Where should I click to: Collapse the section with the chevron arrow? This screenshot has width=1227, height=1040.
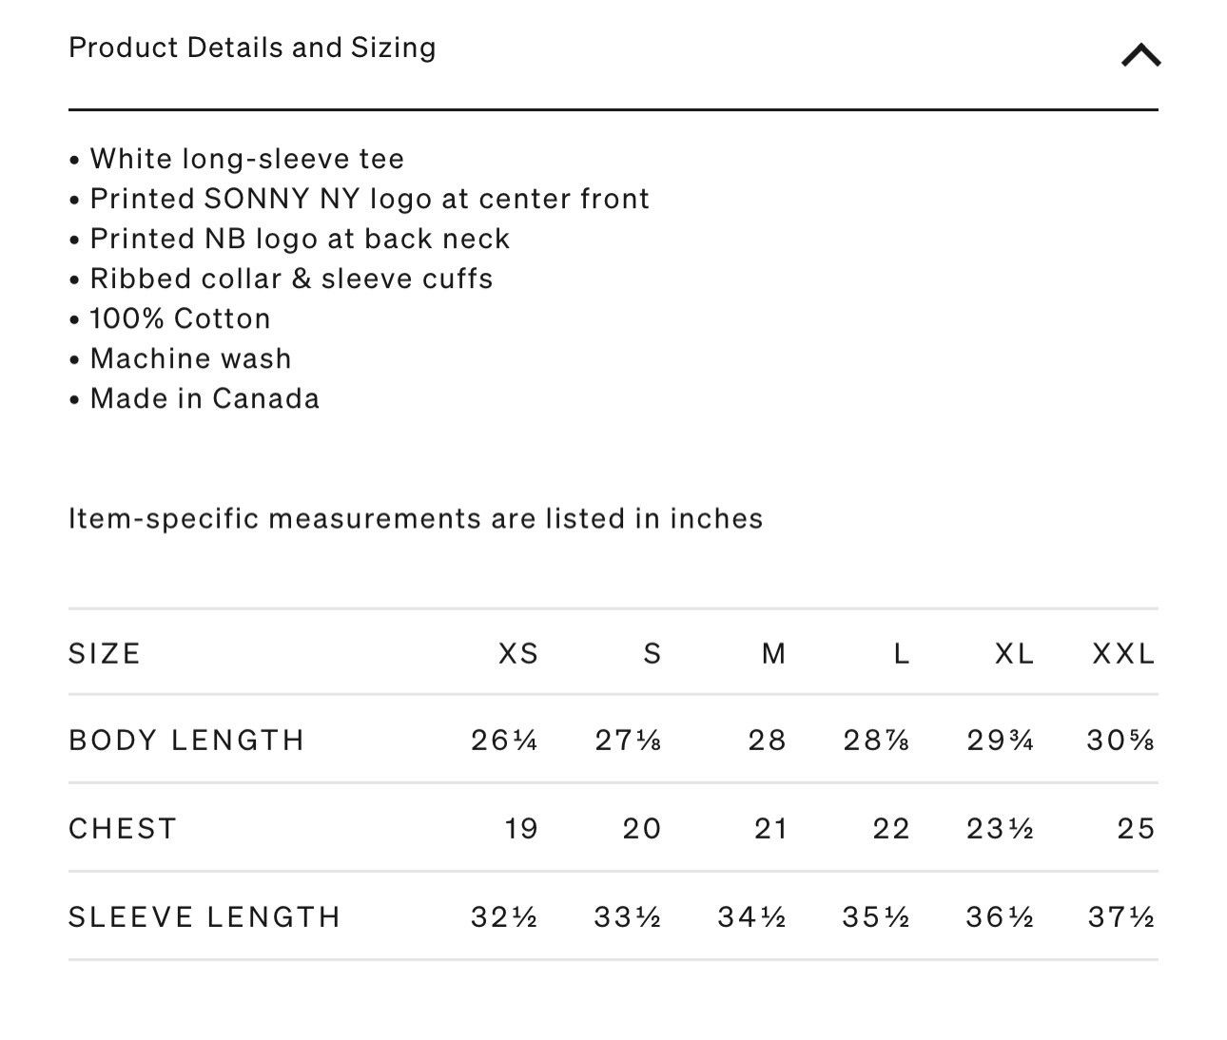click(x=1140, y=55)
